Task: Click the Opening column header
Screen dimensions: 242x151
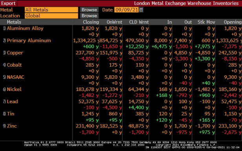Action: [233, 22]
